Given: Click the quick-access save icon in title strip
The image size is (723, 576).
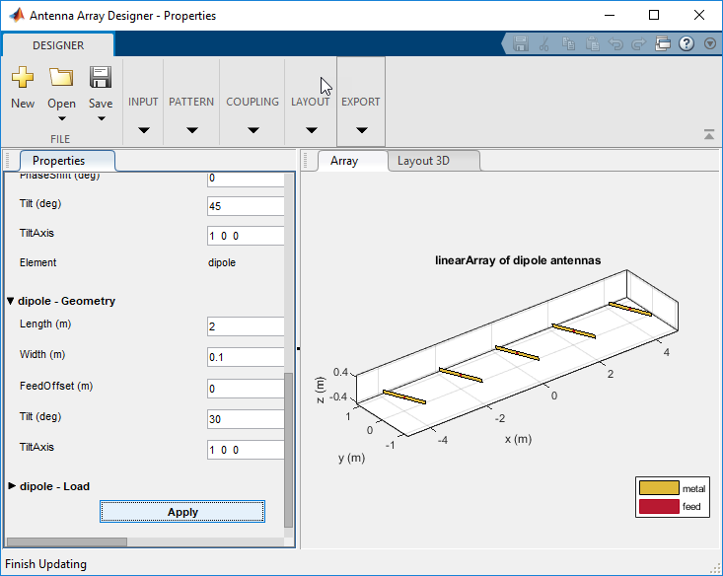Looking at the screenshot, I should [521, 43].
